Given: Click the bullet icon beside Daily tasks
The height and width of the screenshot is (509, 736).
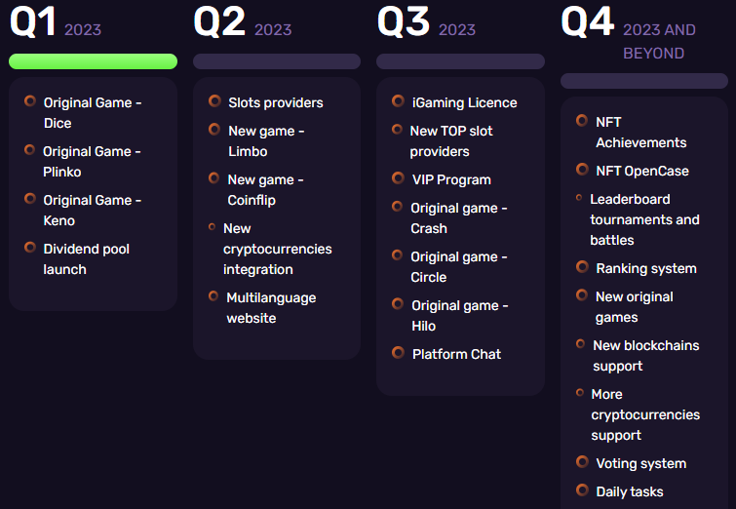Looking at the screenshot, I should pyautogui.click(x=582, y=490).
